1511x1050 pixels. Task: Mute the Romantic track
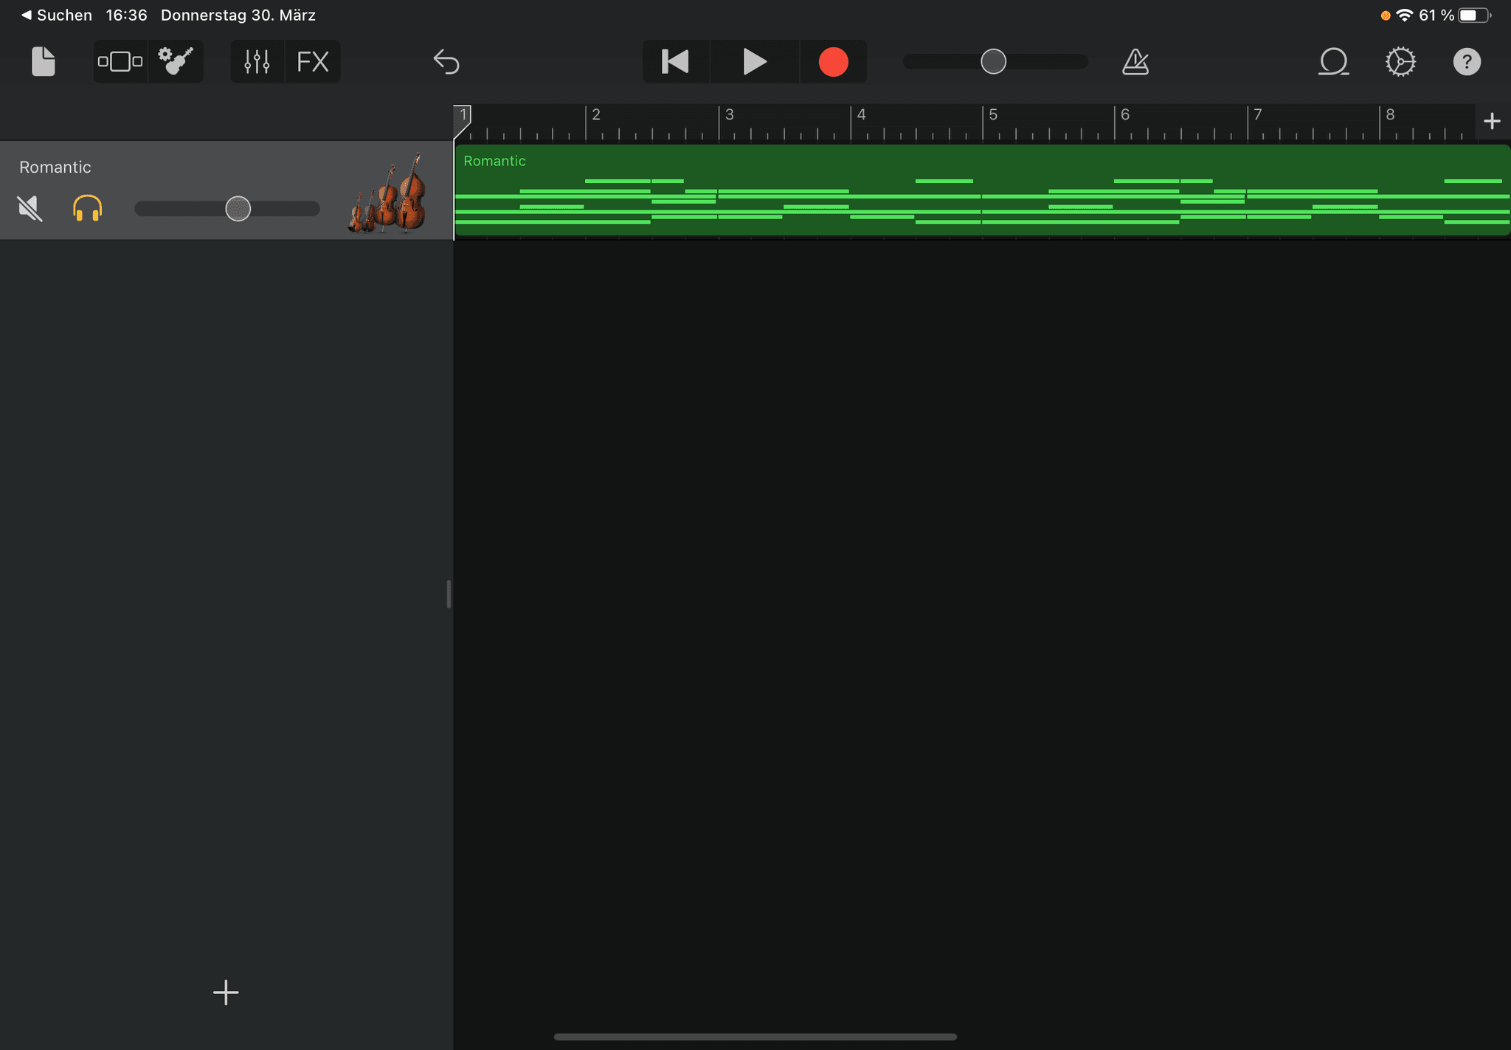pos(30,209)
